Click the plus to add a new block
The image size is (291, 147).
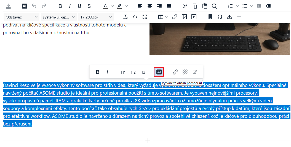148,140
